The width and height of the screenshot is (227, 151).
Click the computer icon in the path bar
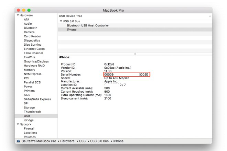tap(19, 141)
